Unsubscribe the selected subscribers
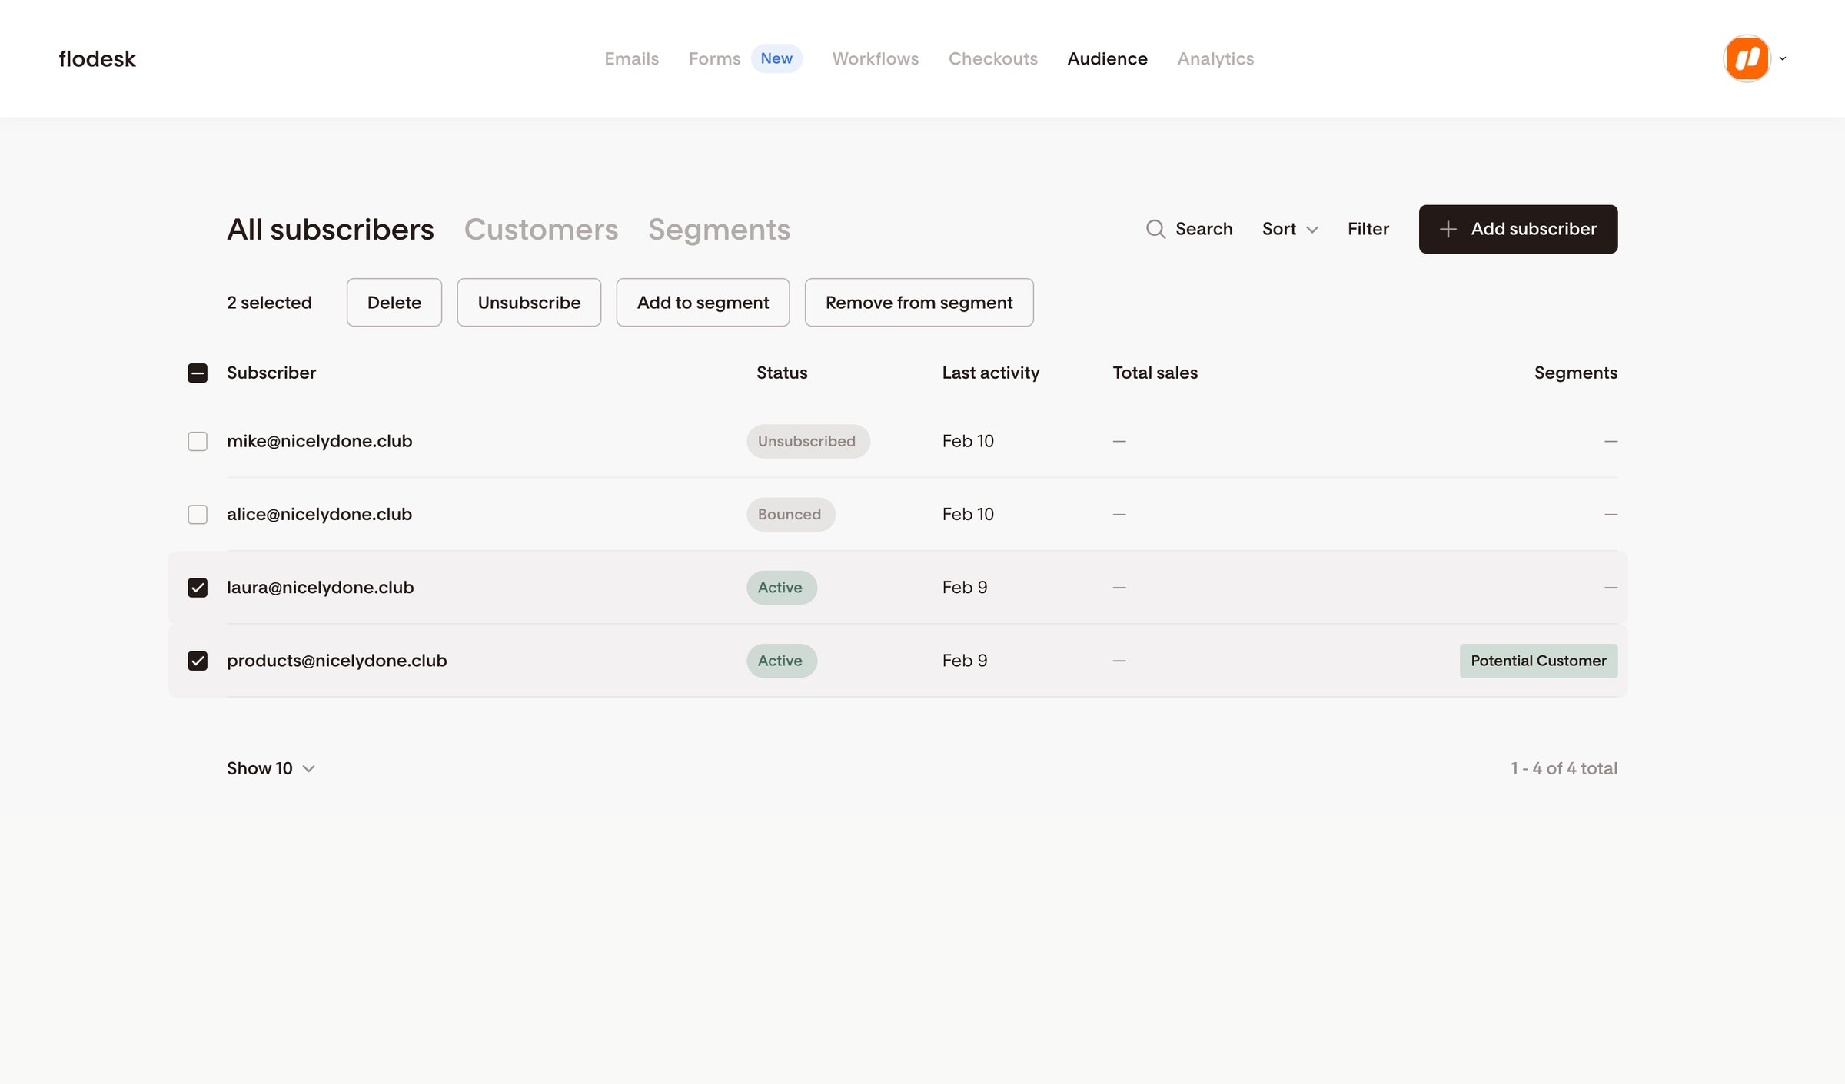The image size is (1845, 1084). coord(529,302)
